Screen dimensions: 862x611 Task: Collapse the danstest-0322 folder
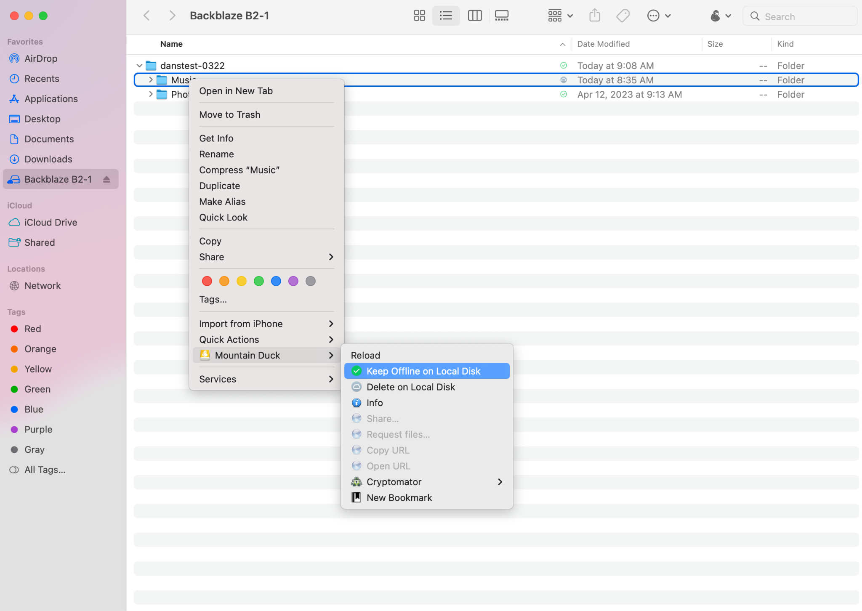click(139, 66)
